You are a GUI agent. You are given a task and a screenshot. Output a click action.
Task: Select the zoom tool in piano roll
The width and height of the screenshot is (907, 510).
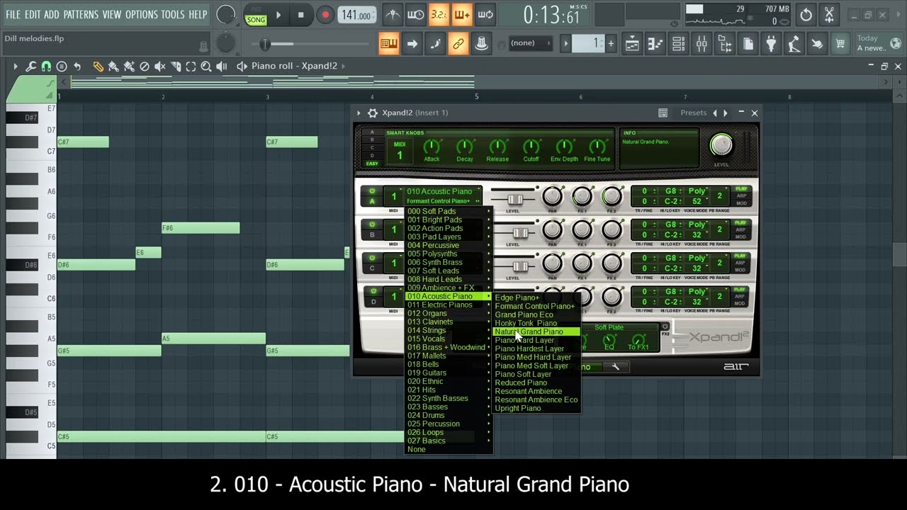206,67
